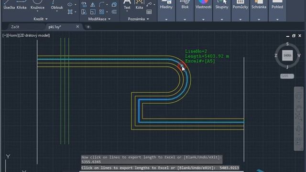Click the command line prompt input
This screenshot has width=306, height=172.
click(160, 168)
